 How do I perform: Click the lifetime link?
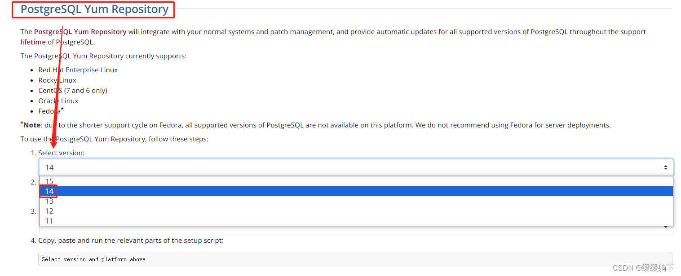click(33, 42)
